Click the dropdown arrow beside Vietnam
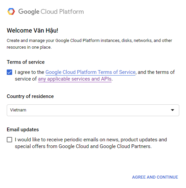186x188 pixels. click(x=173, y=110)
